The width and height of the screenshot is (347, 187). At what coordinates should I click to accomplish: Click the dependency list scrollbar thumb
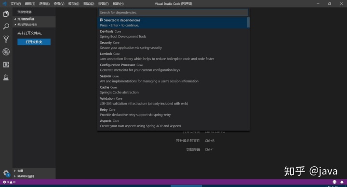(248, 22)
